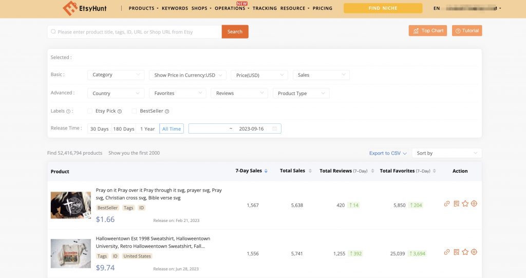
Task: Open the KEYWORDS menu item
Action: (175, 8)
